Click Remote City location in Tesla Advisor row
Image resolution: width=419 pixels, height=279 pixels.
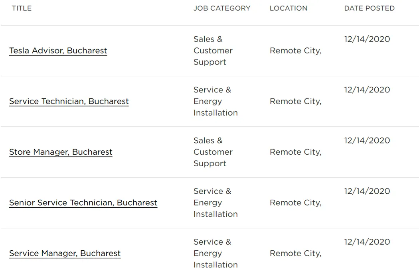(x=296, y=51)
